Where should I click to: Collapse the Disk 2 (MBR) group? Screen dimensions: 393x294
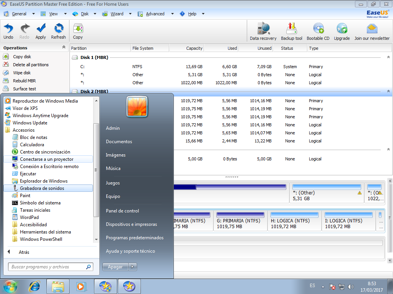pyautogui.click(x=388, y=91)
